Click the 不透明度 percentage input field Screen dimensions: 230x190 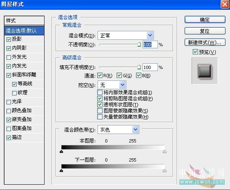pyautogui.click(x=150, y=45)
